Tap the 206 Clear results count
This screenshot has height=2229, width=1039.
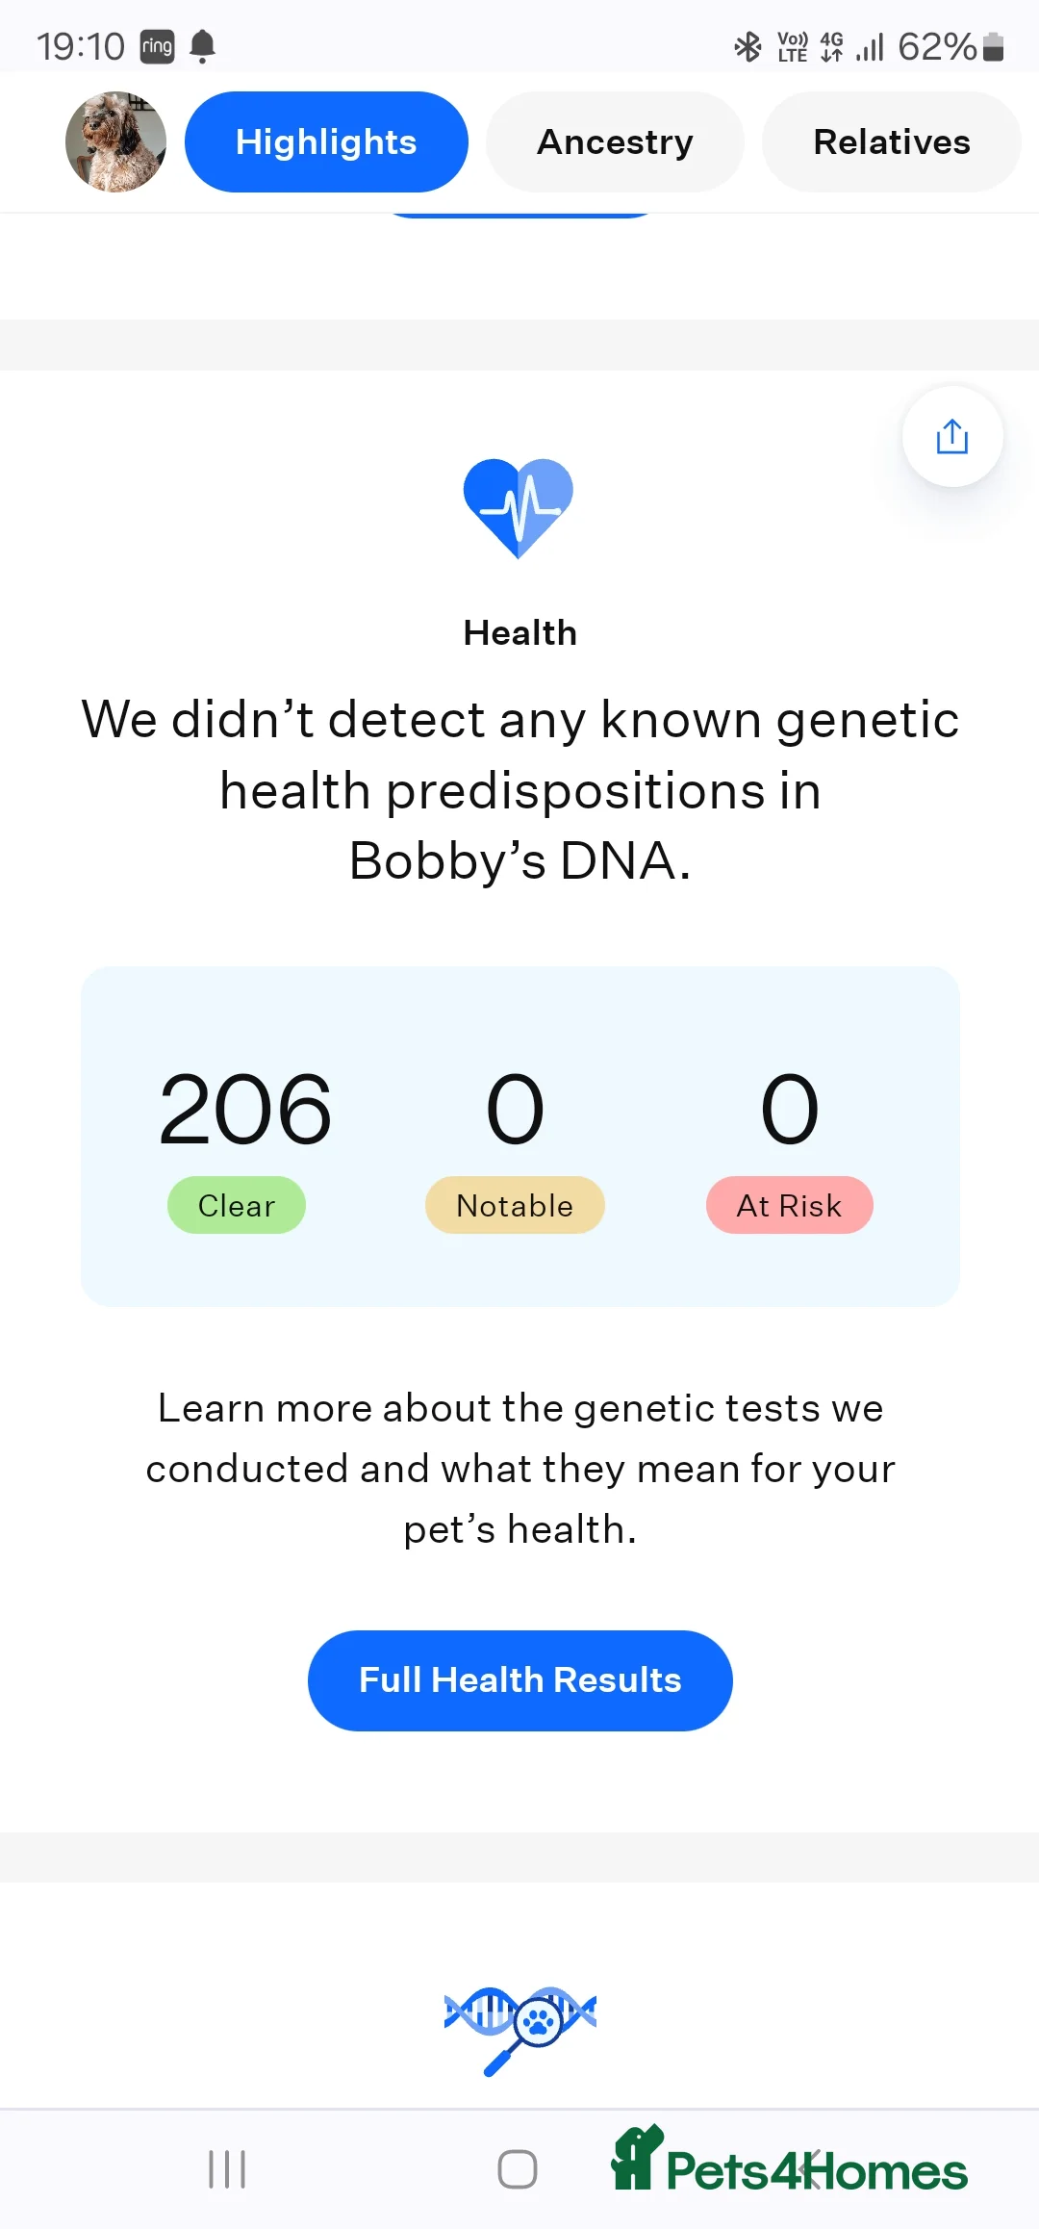244,1109
